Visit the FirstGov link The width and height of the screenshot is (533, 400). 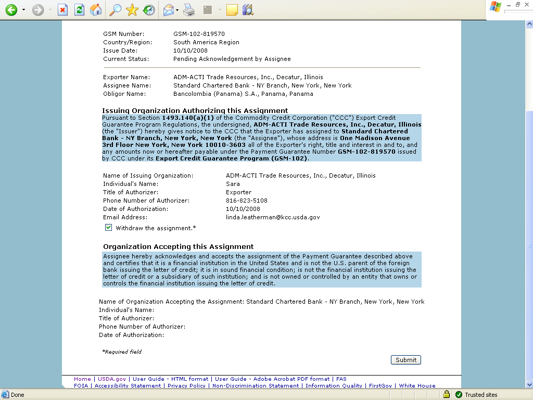pos(380,386)
